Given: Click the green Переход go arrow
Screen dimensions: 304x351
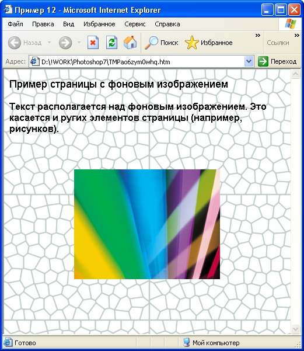Looking at the screenshot, I should click(263, 61).
